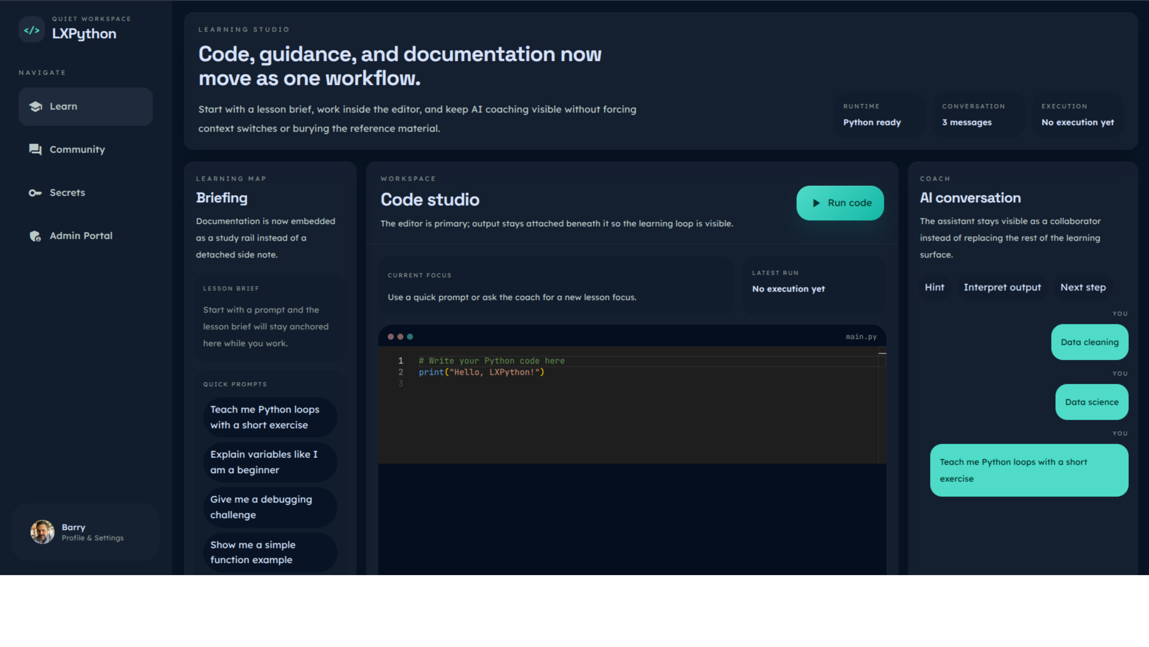Click the Code studio heading
This screenshot has width=1149, height=647.
pyautogui.click(x=429, y=200)
